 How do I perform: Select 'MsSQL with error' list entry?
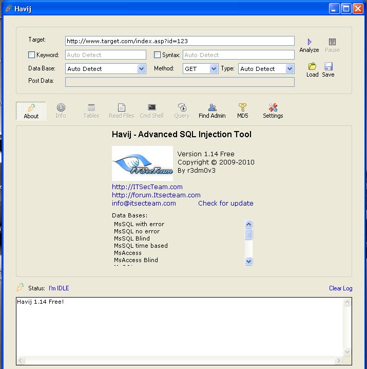(x=139, y=224)
